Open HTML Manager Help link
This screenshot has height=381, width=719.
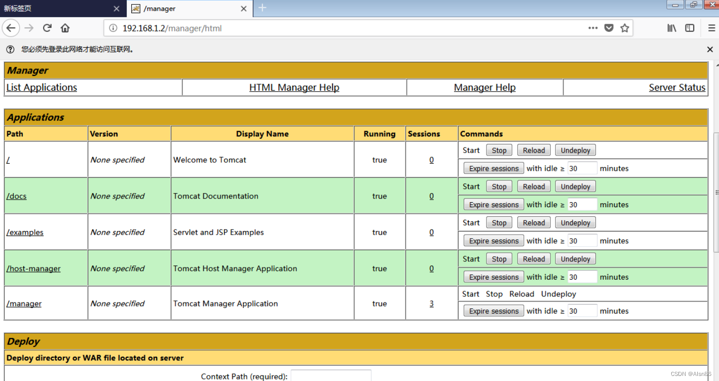coord(294,88)
